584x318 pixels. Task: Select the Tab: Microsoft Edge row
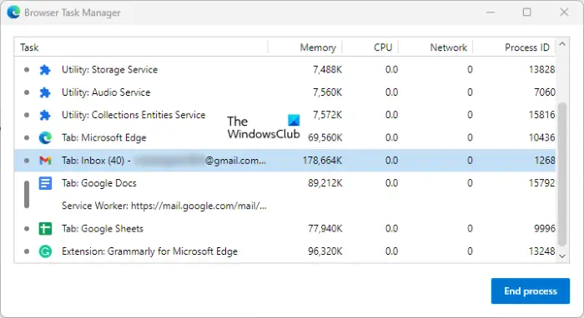coord(285,138)
